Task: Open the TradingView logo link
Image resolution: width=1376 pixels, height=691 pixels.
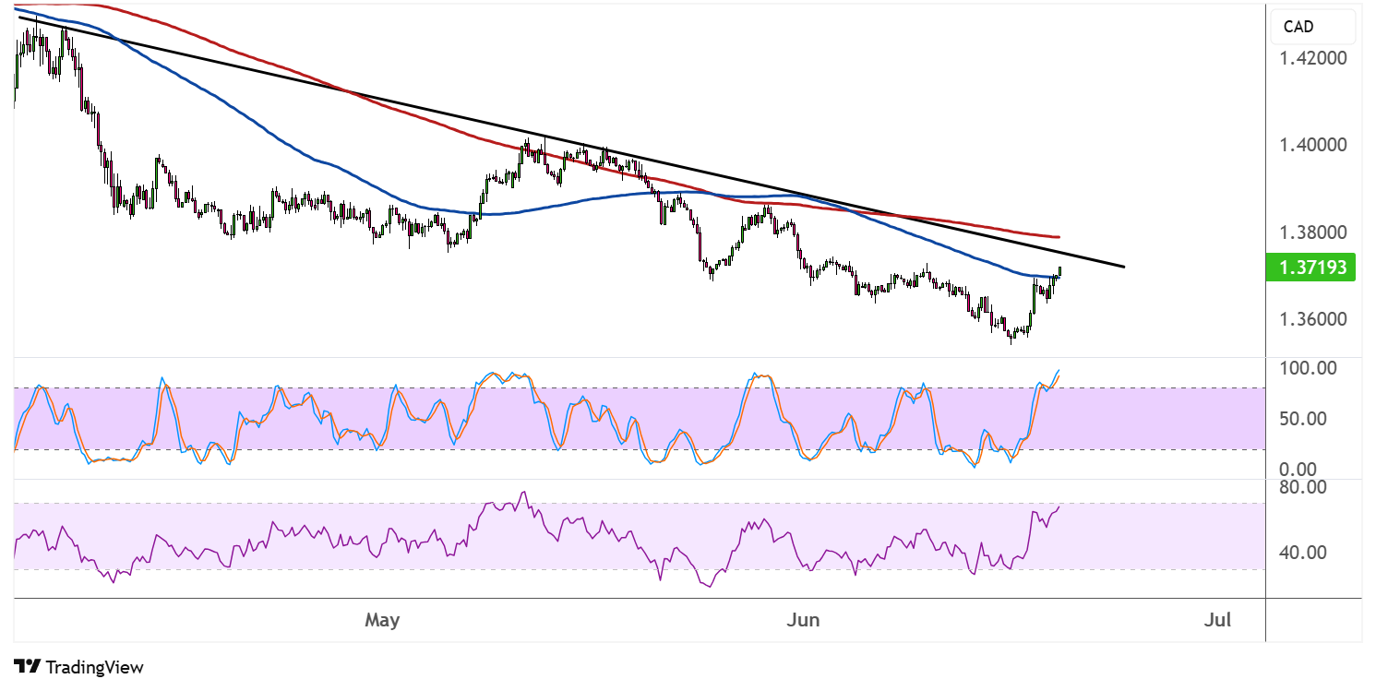Action: (x=79, y=667)
